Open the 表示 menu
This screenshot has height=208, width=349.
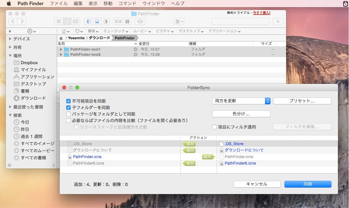coord(93,4)
